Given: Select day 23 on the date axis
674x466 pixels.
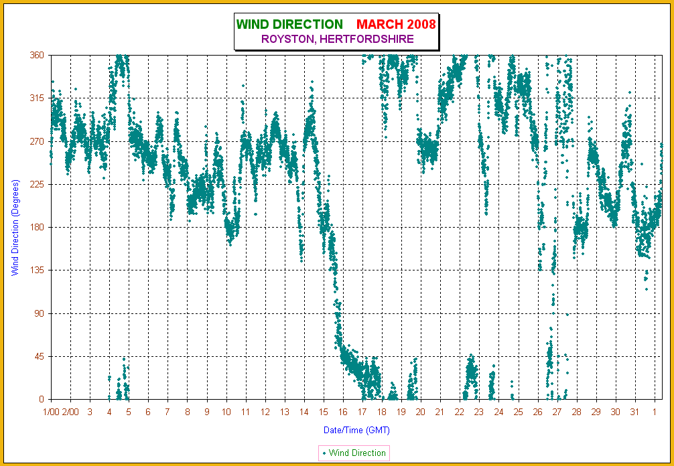Looking at the screenshot, I should [x=479, y=412].
